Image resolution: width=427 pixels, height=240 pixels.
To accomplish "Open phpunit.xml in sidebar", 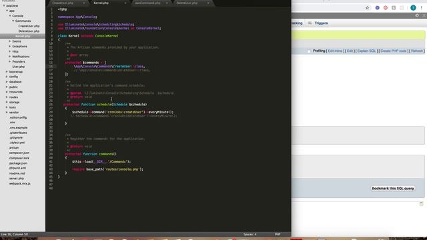I will click(x=18, y=168).
